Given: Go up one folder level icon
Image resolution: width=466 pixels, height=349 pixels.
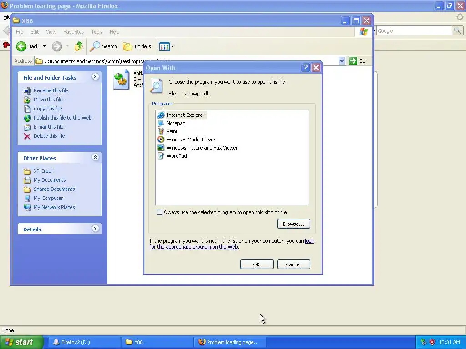Looking at the screenshot, I should [79, 46].
